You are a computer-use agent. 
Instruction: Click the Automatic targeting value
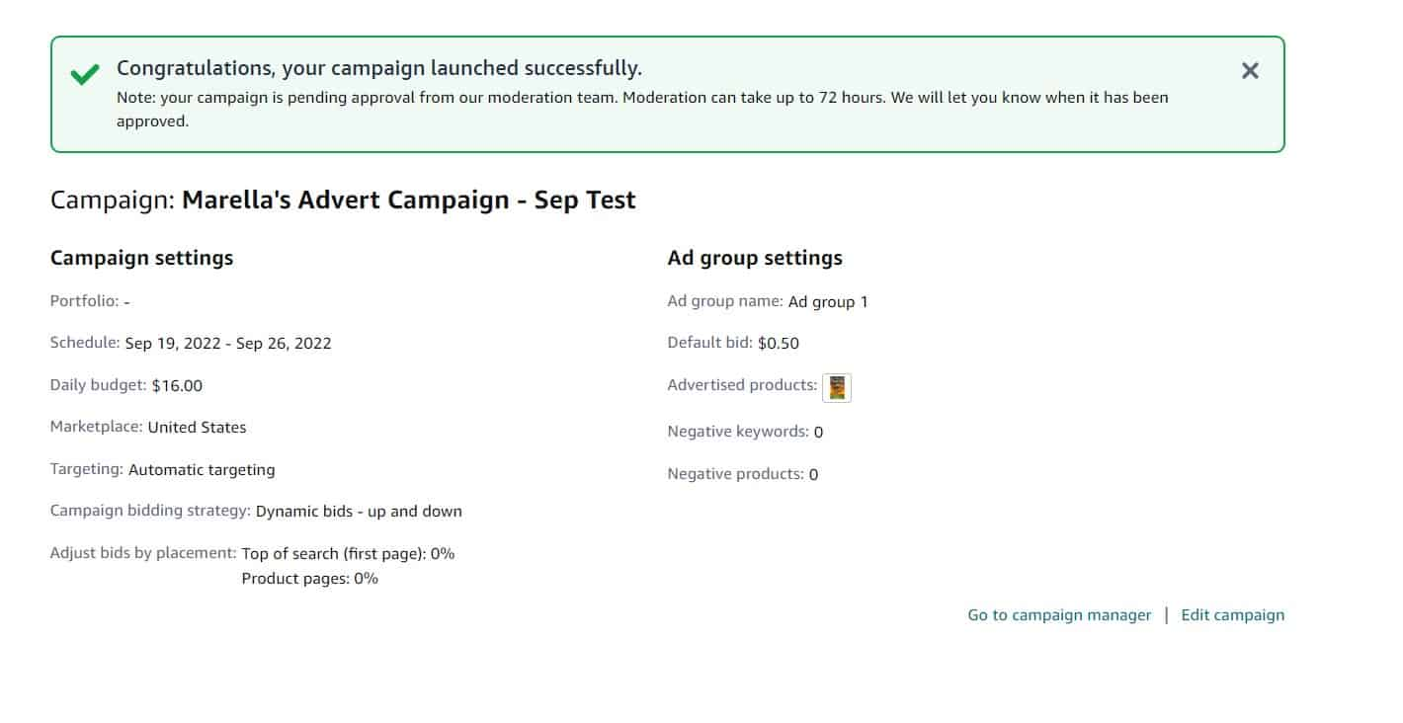coord(202,470)
